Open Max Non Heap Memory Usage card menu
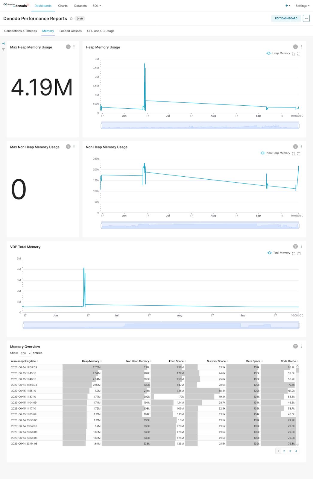Image resolution: width=313 pixels, height=479 pixels. 74,147
